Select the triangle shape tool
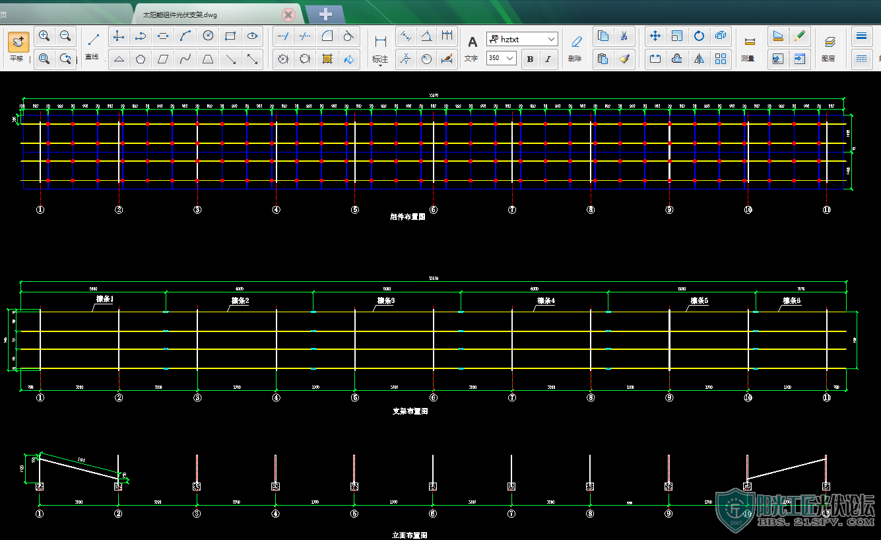Image resolution: width=881 pixels, height=540 pixels. click(119, 59)
